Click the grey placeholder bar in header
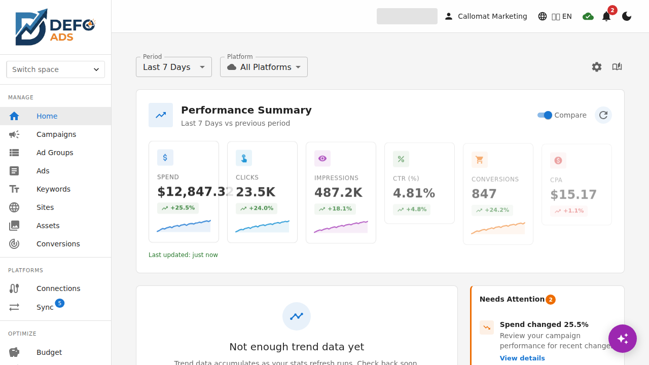The width and height of the screenshot is (649, 365). pos(407,16)
